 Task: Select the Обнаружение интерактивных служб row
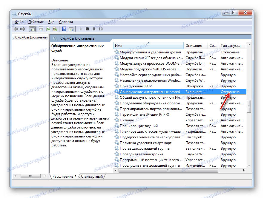(180, 92)
